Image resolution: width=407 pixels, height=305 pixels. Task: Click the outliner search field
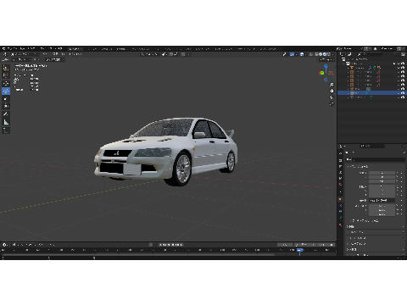pos(371,54)
